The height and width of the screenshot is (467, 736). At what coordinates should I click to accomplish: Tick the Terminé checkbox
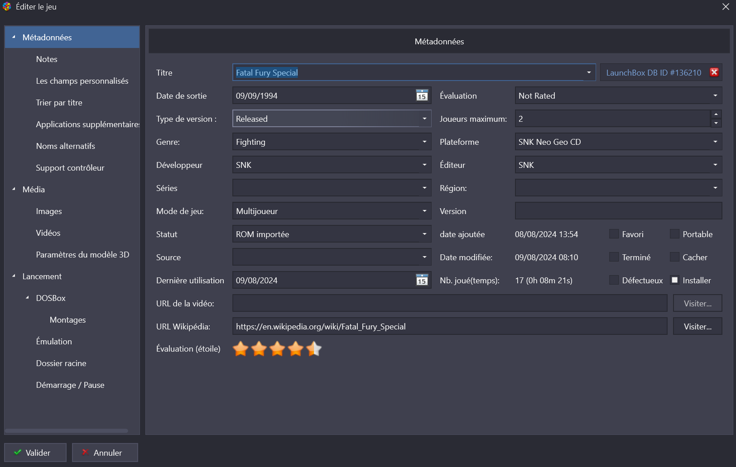tap(614, 257)
